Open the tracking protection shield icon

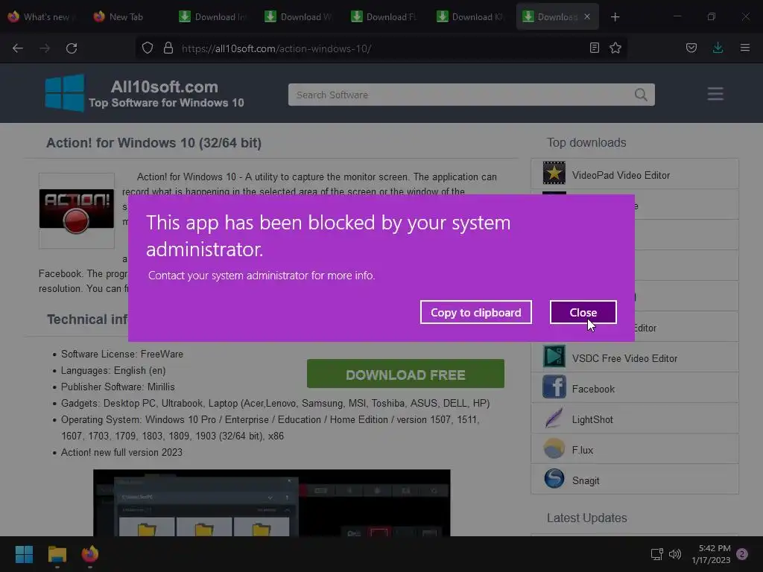(148, 48)
